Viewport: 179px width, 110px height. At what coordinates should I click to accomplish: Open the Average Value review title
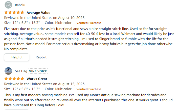pos(38,13)
